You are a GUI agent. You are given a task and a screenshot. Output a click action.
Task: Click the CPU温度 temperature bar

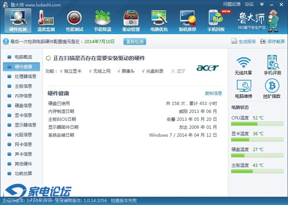pos(257,124)
